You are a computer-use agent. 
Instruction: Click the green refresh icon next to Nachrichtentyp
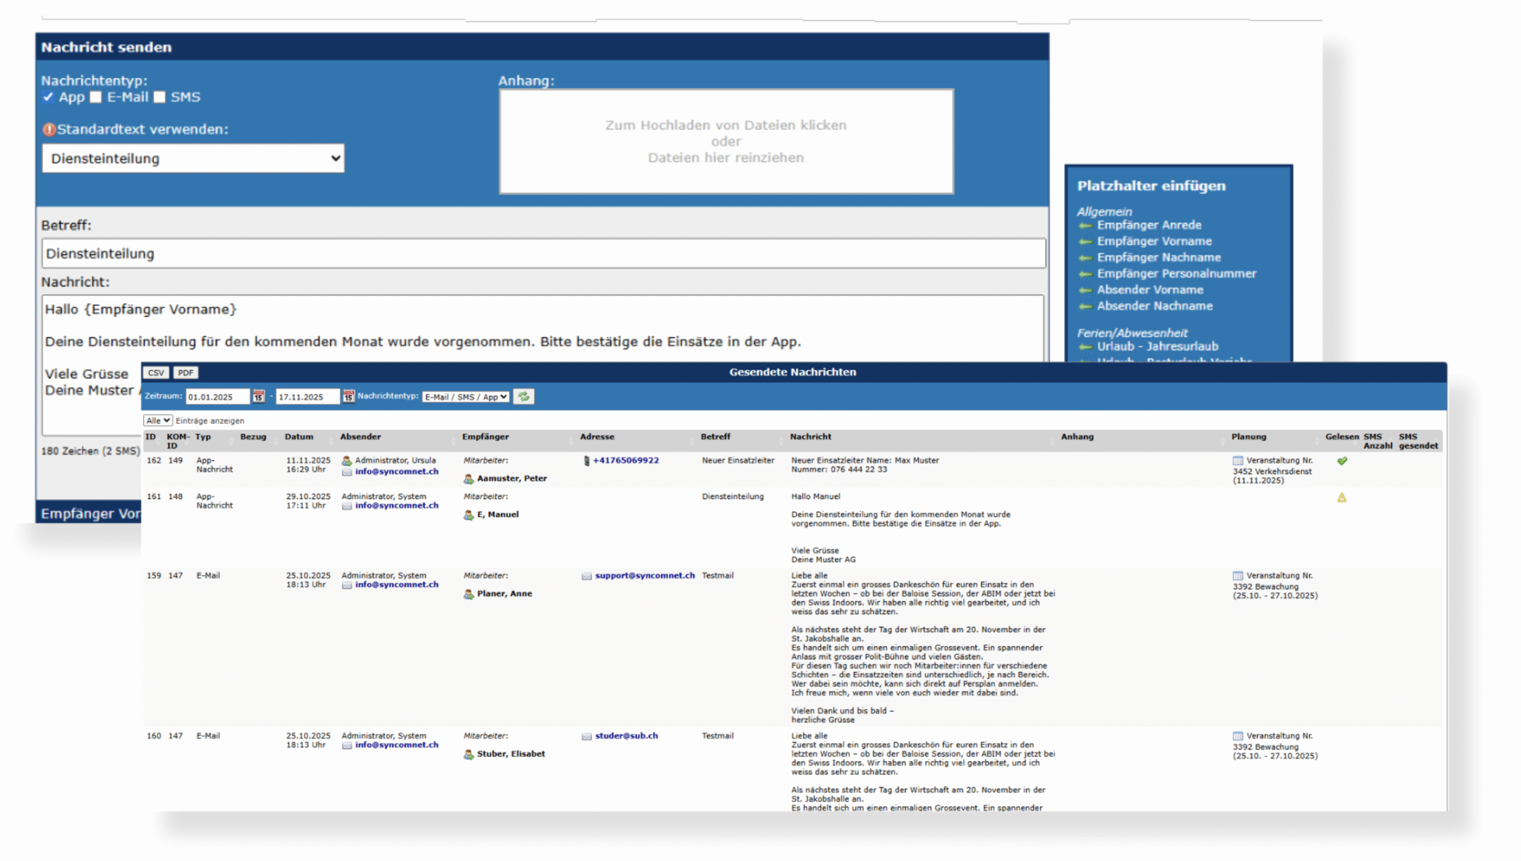(x=523, y=396)
